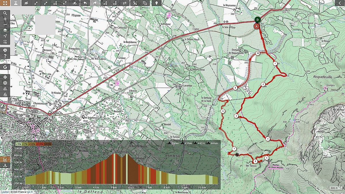Viewport: 345px width, 194px height.
Task: Click the redo arrow in top toolbar
Action: 95,3
